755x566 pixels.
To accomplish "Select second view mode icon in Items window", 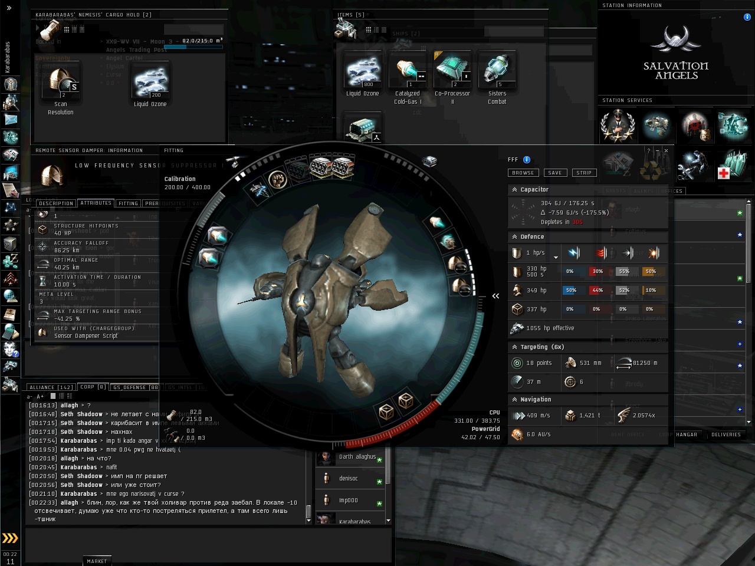I will [376, 29].
